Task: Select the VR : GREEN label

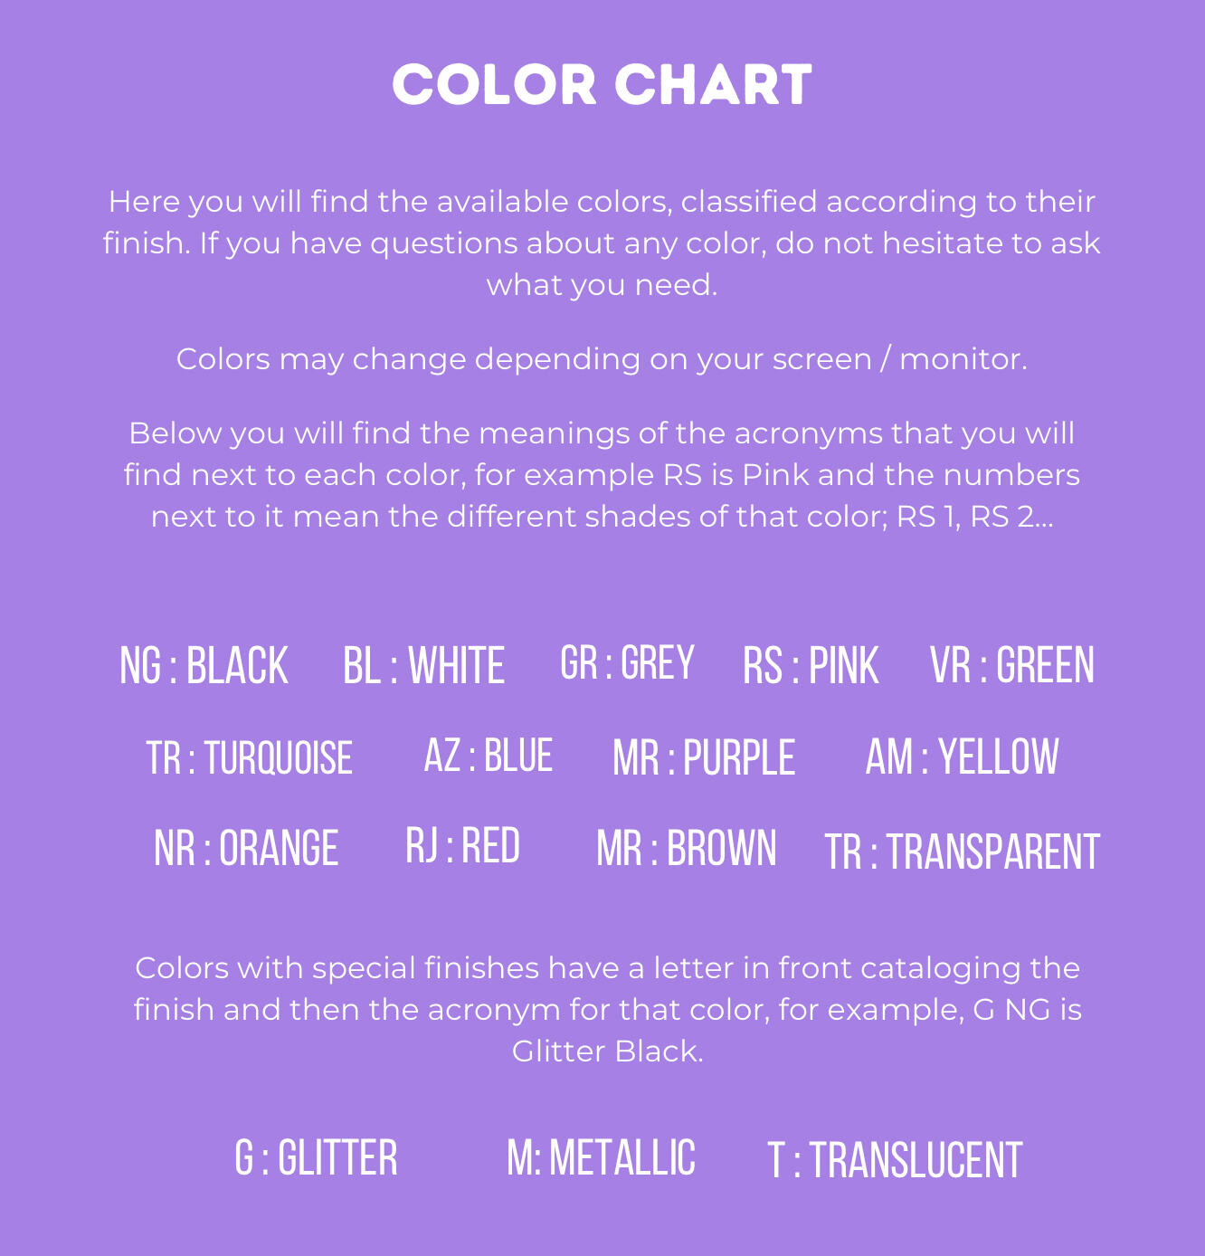Action: tap(1012, 666)
